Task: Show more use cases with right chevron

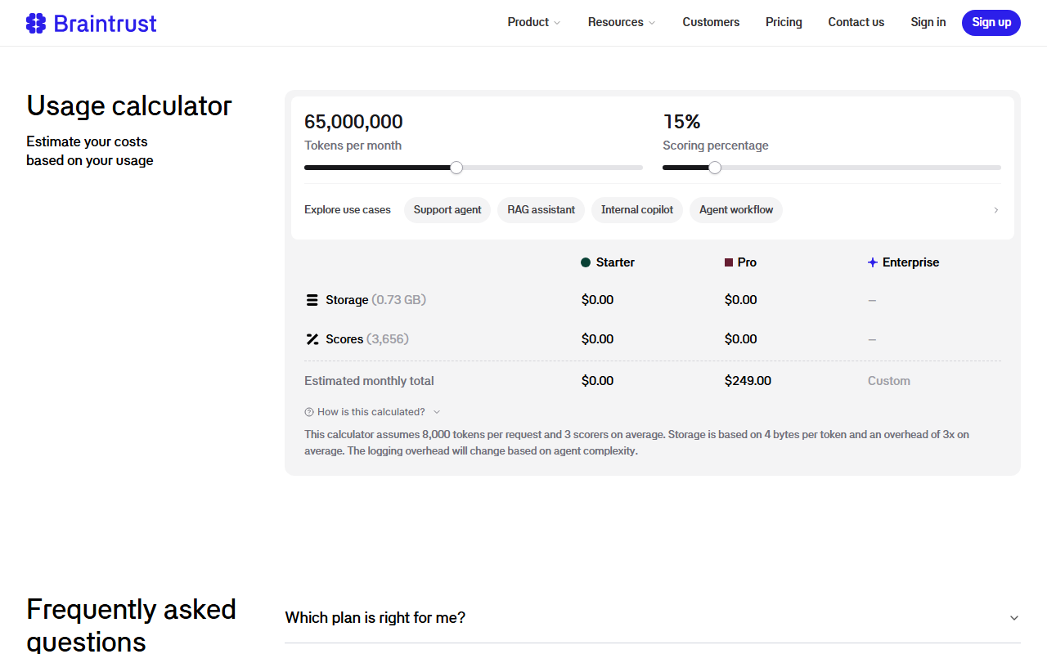Action: coord(995,210)
